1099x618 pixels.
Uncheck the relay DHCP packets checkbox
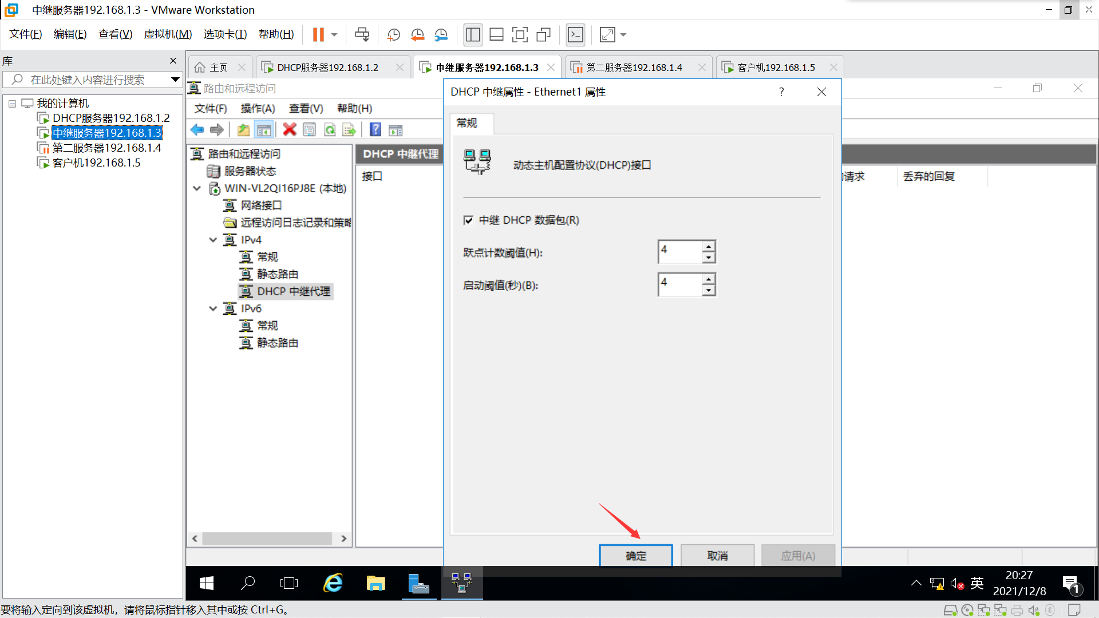pyautogui.click(x=469, y=220)
